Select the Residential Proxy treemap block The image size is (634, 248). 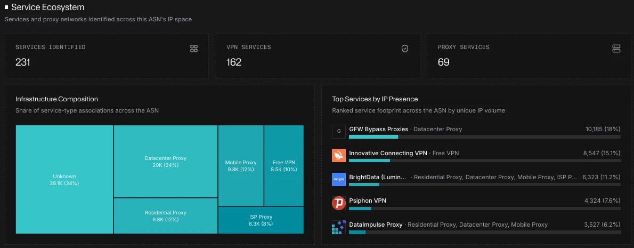pos(166,216)
